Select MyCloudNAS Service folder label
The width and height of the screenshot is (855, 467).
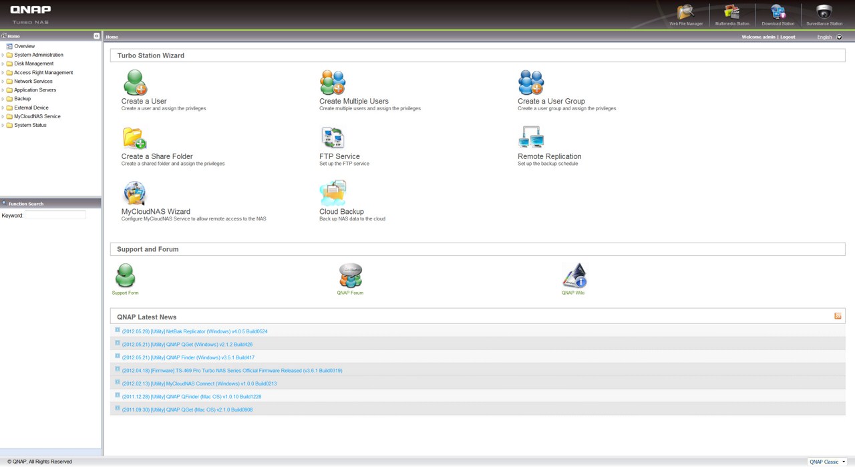(x=37, y=116)
